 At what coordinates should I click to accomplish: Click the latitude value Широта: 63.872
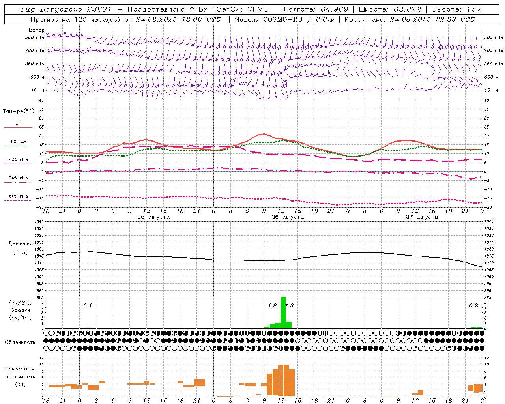pos(390,9)
